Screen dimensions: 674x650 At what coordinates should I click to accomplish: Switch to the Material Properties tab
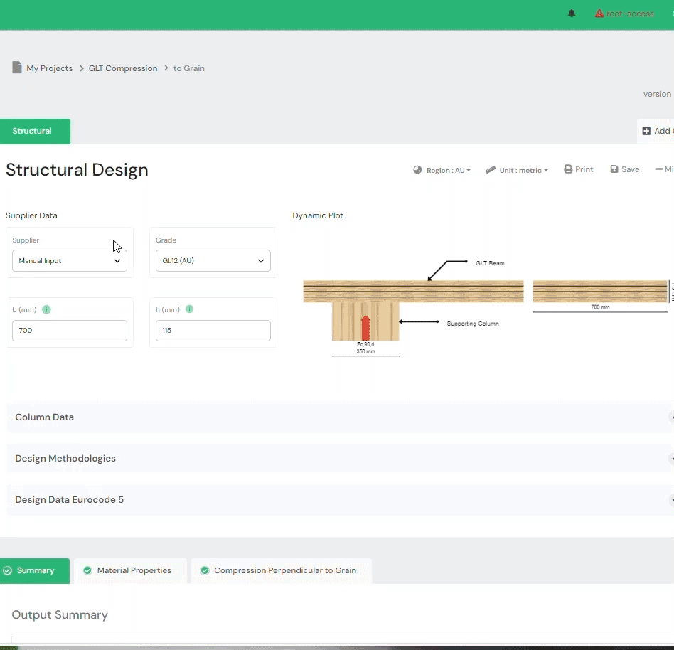pos(134,570)
